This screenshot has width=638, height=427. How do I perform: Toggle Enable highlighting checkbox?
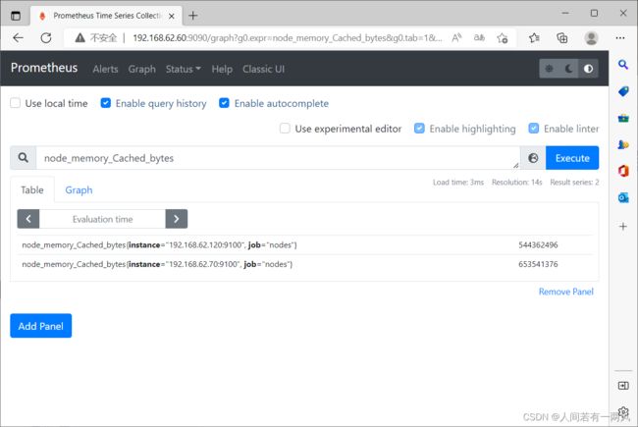coord(419,129)
